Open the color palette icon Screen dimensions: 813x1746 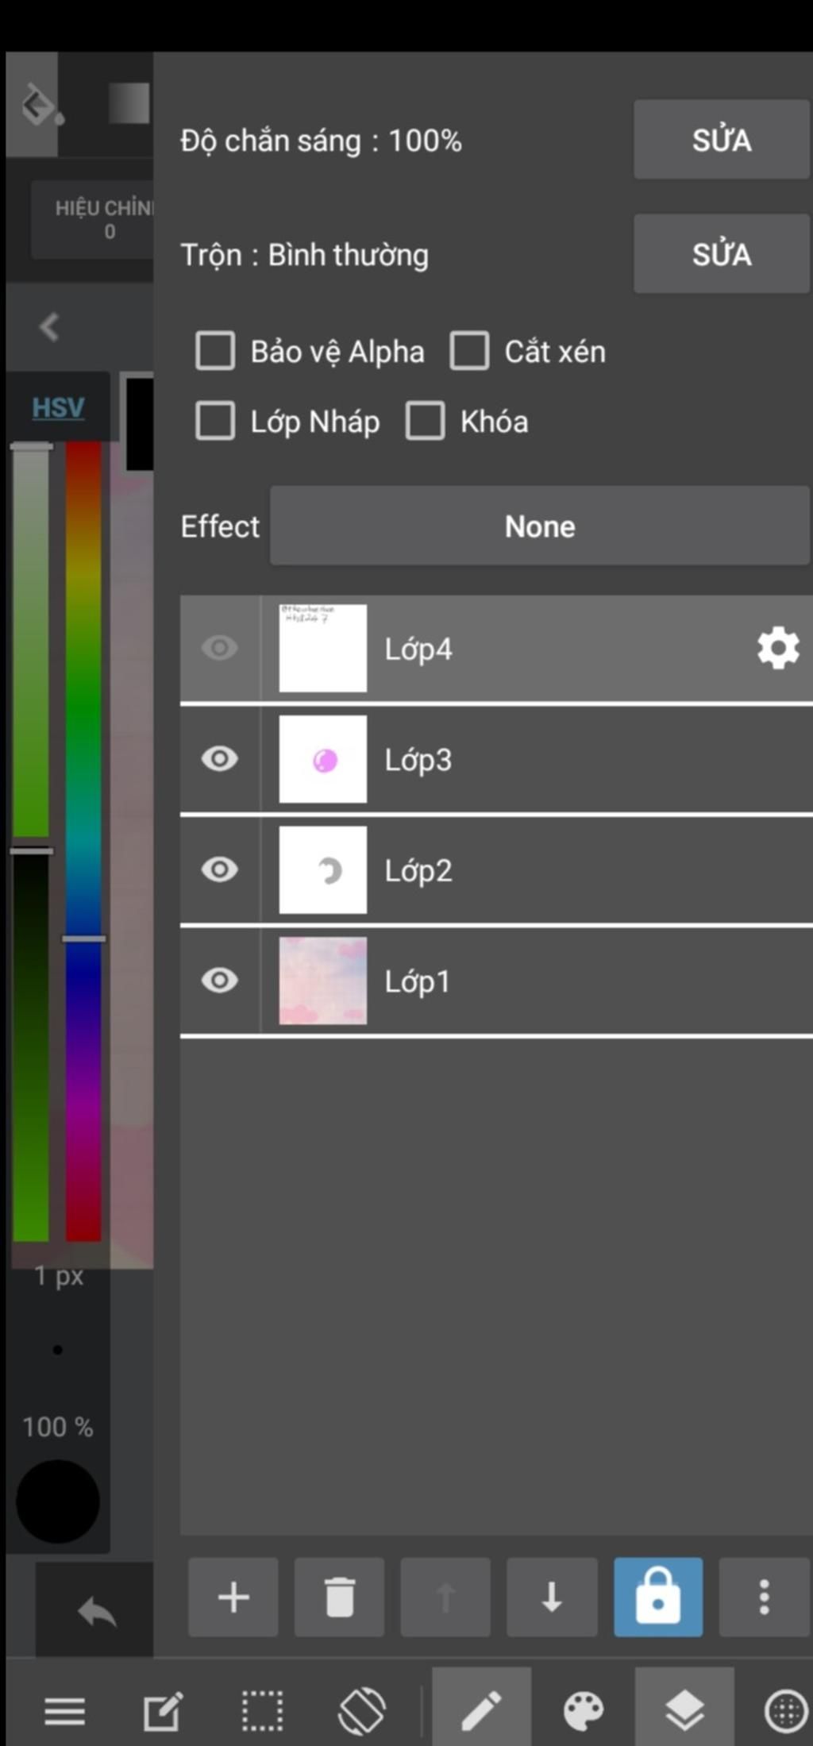pyautogui.click(x=584, y=1709)
